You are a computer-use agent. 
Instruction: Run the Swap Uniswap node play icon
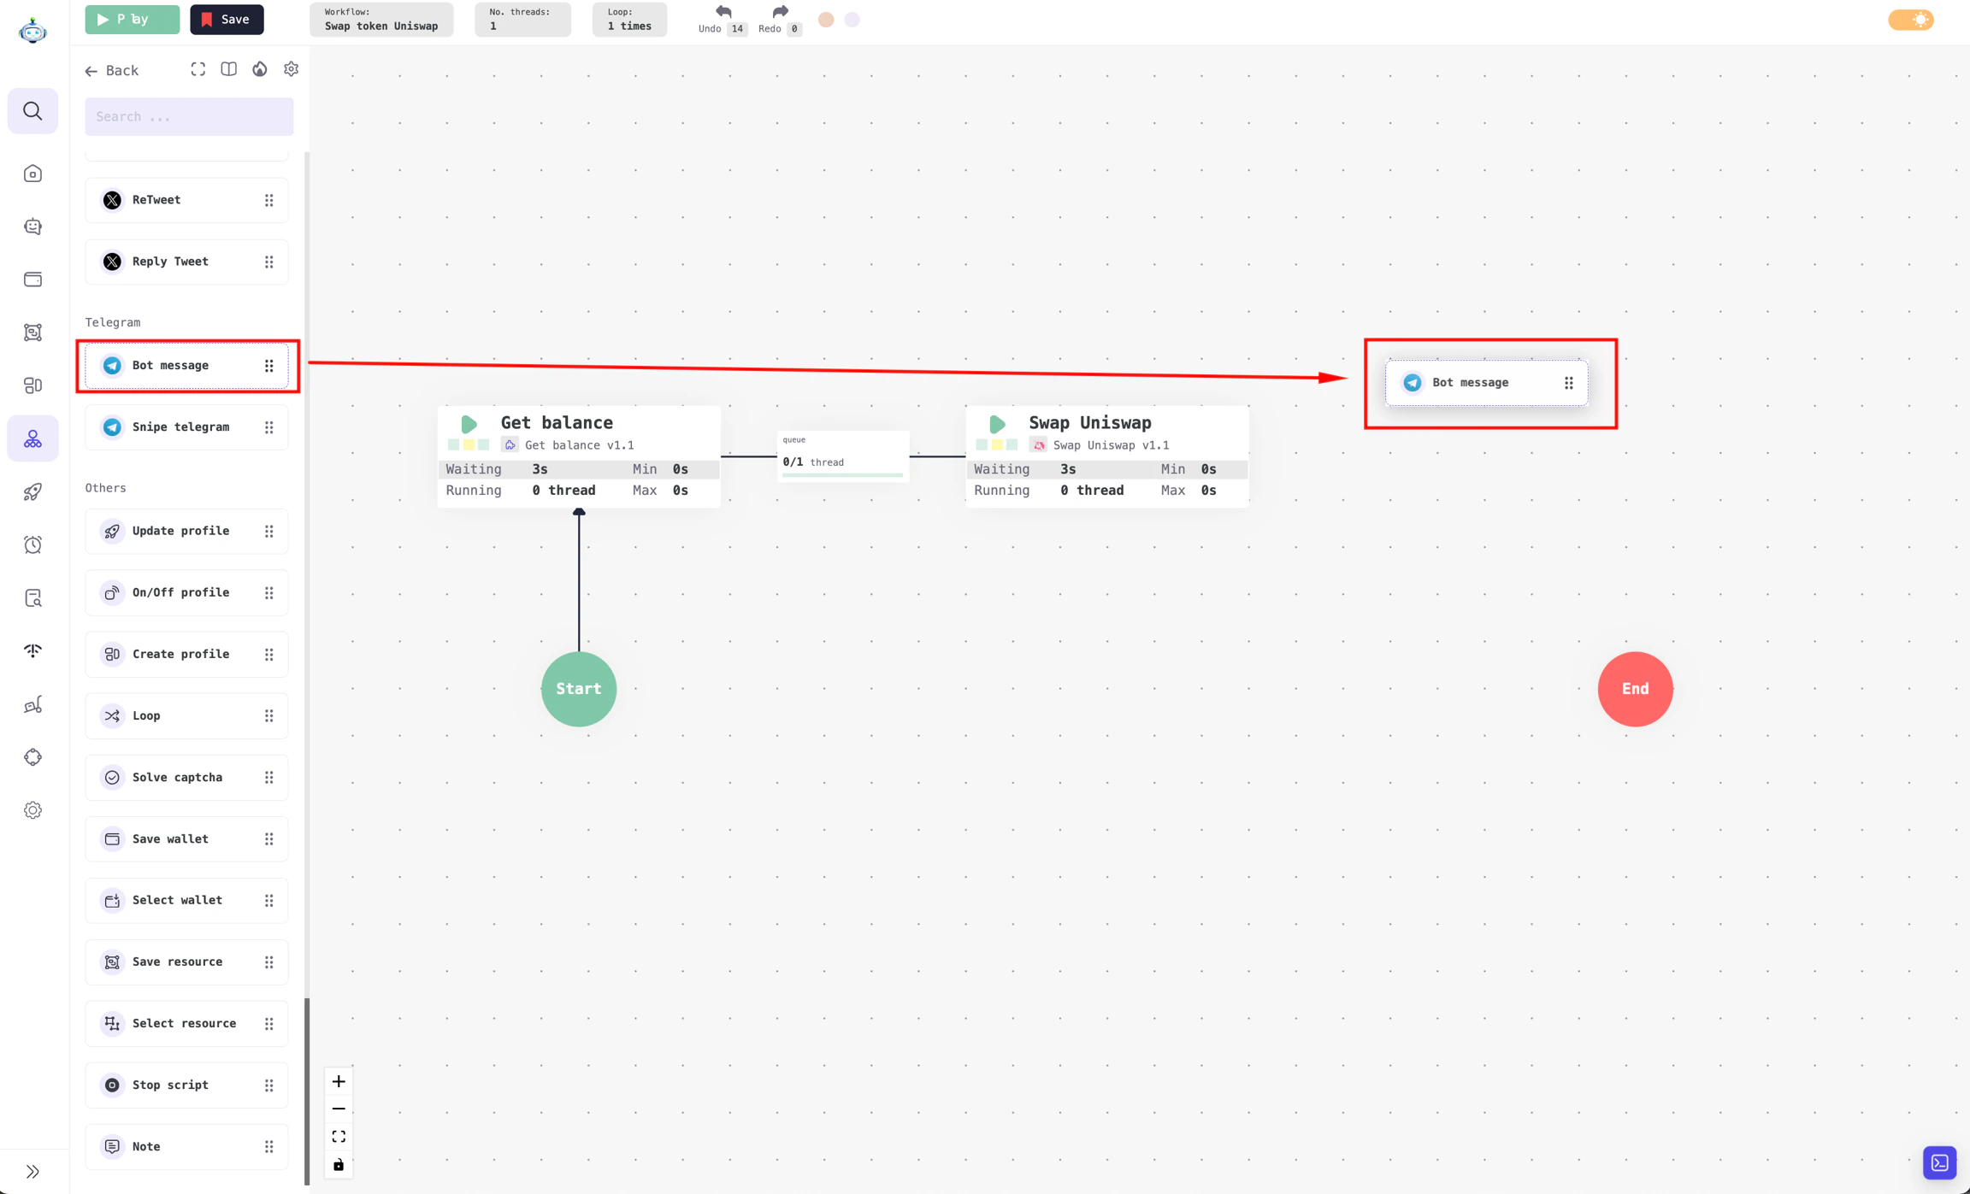click(x=997, y=424)
